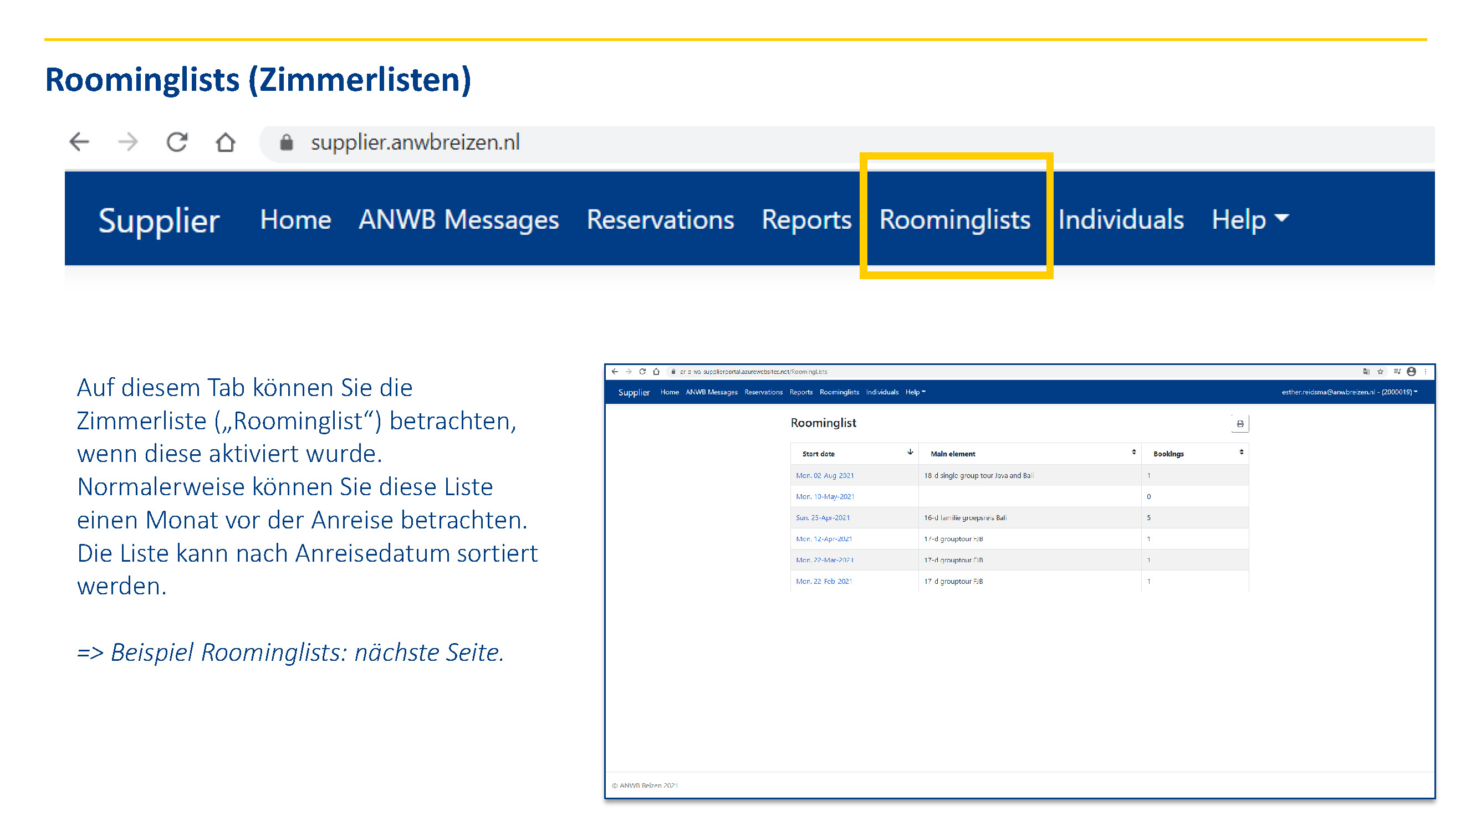This screenshot has height=827, width=1471.
Task: Open esther.reidsma account dropdown
Action: coord(1350,392)
